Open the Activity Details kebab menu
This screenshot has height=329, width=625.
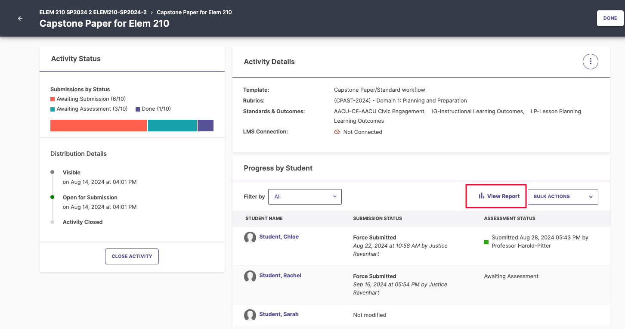click(590, 61)
